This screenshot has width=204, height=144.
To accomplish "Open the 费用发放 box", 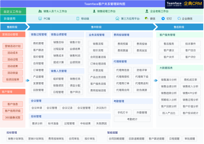I will tap(142, 50).
